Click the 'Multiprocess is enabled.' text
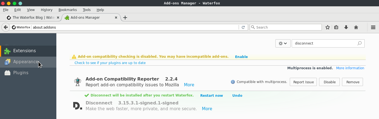Image resolution: width=379 pixels, height=119 pixels. [x=310, y=68]
